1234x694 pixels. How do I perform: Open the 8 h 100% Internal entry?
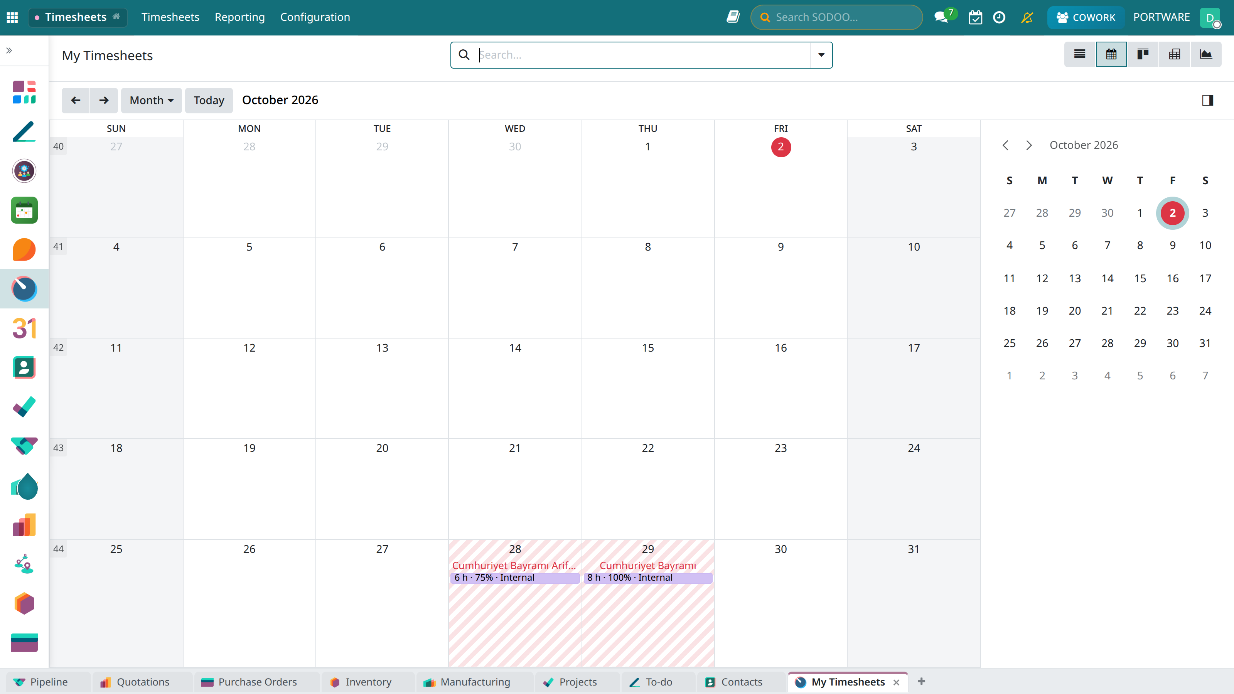point(648,578)
